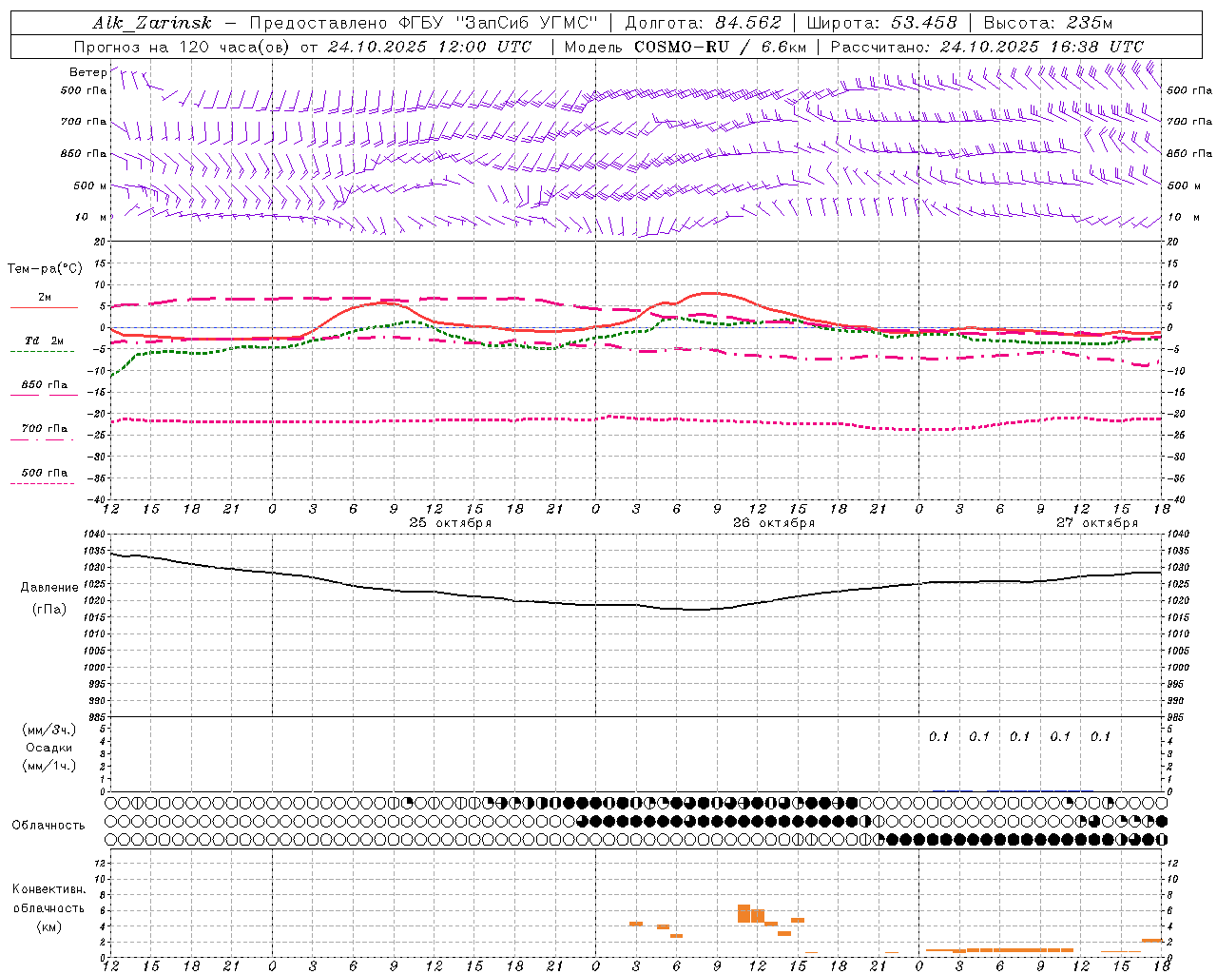Click the longitude value 84.562
This screenshot has height=974, width=1217.
[748, 23]
